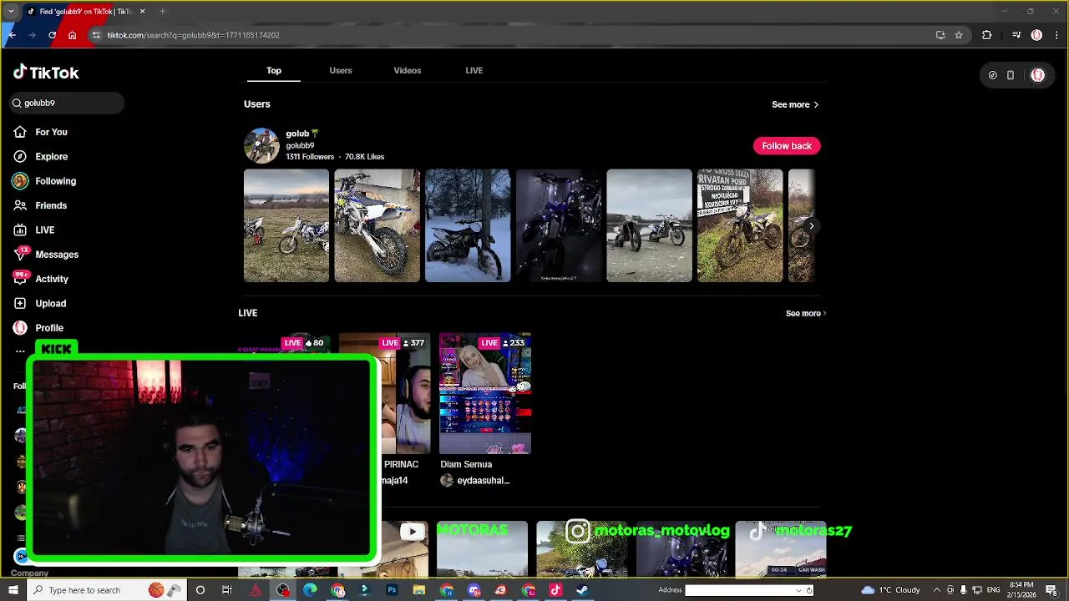Open eydaasuhal live creator link
The width and height of the screenshot is (1069, 601).
point(483,481)
